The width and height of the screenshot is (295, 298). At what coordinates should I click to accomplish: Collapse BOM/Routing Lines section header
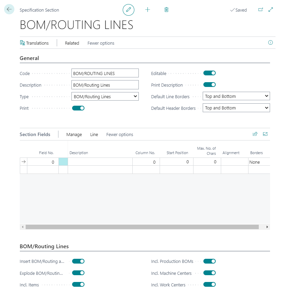[x=44, y=246]
